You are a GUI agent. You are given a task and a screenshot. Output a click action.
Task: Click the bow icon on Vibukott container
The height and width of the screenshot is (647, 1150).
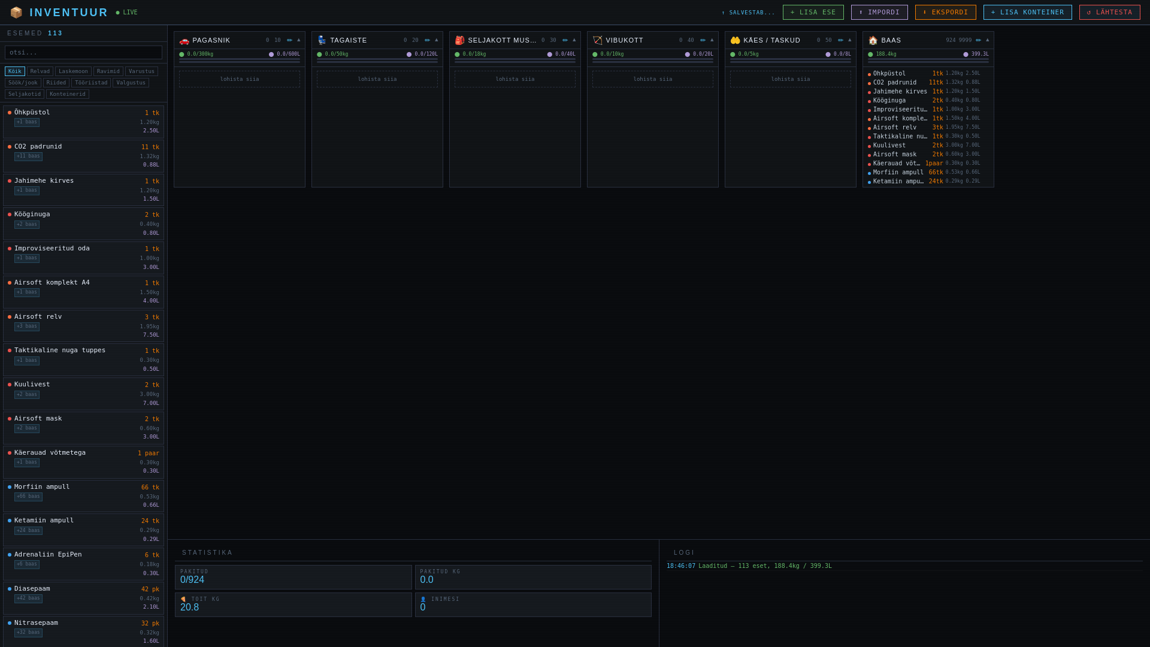[x=597, y=40]
